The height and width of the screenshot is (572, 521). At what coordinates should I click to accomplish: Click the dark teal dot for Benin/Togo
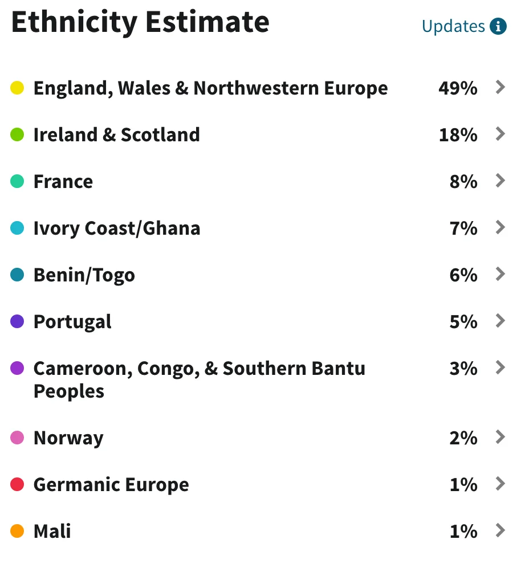(x=18, y=273)
